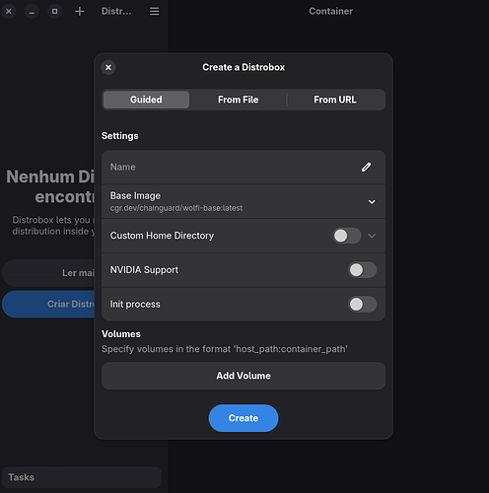Click the plus icon to add a container

80,12
